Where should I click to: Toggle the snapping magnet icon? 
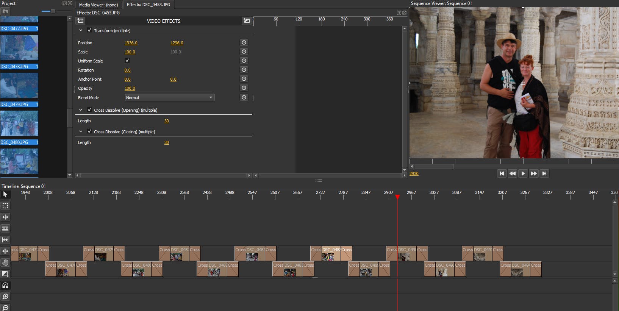pyautogui.click(x=5, y=285)
